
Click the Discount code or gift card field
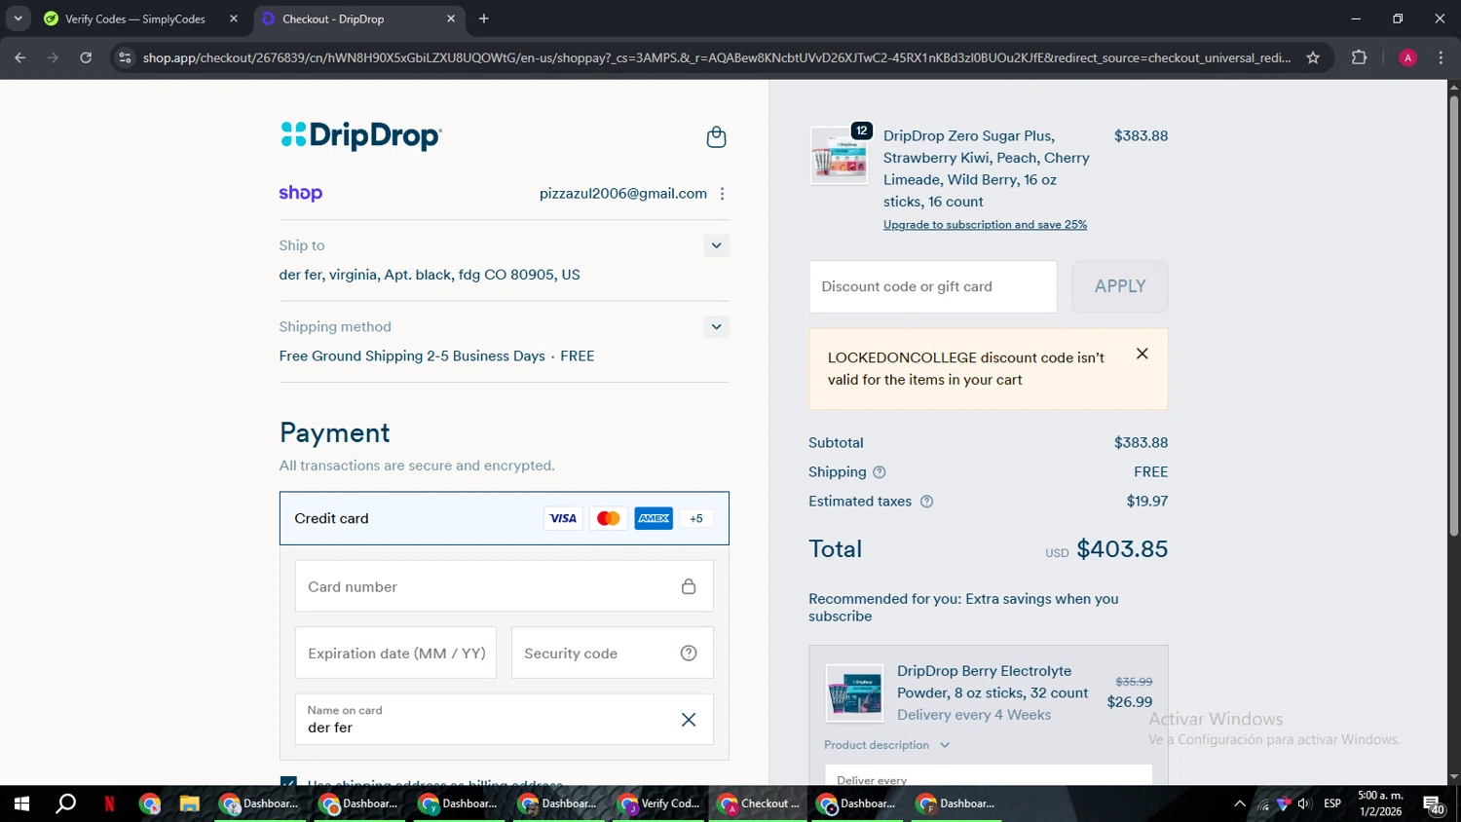933,286
